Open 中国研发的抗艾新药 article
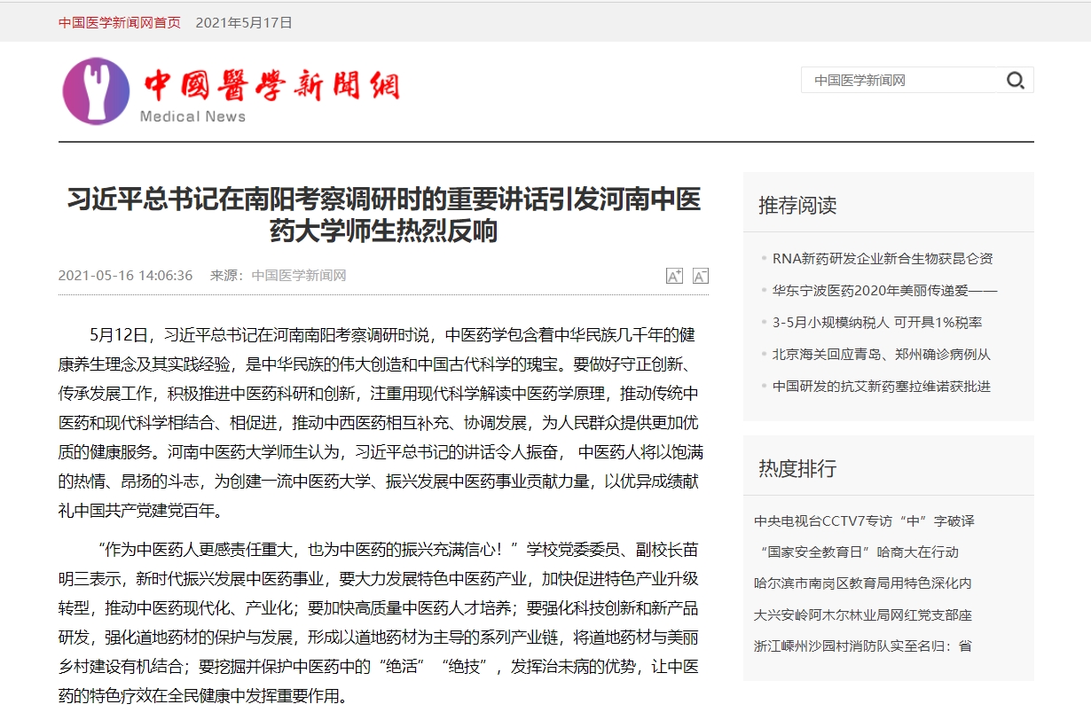Screen dimensions: 1091x720 click(x=881, y=386)
